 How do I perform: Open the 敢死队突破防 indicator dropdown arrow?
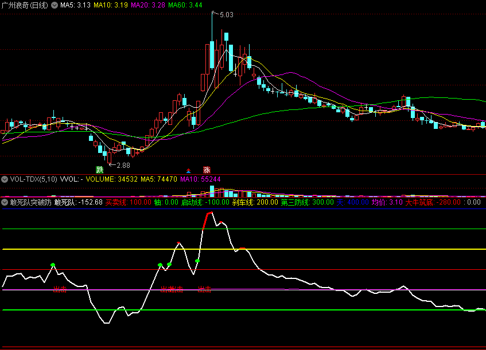click(5, 202)
